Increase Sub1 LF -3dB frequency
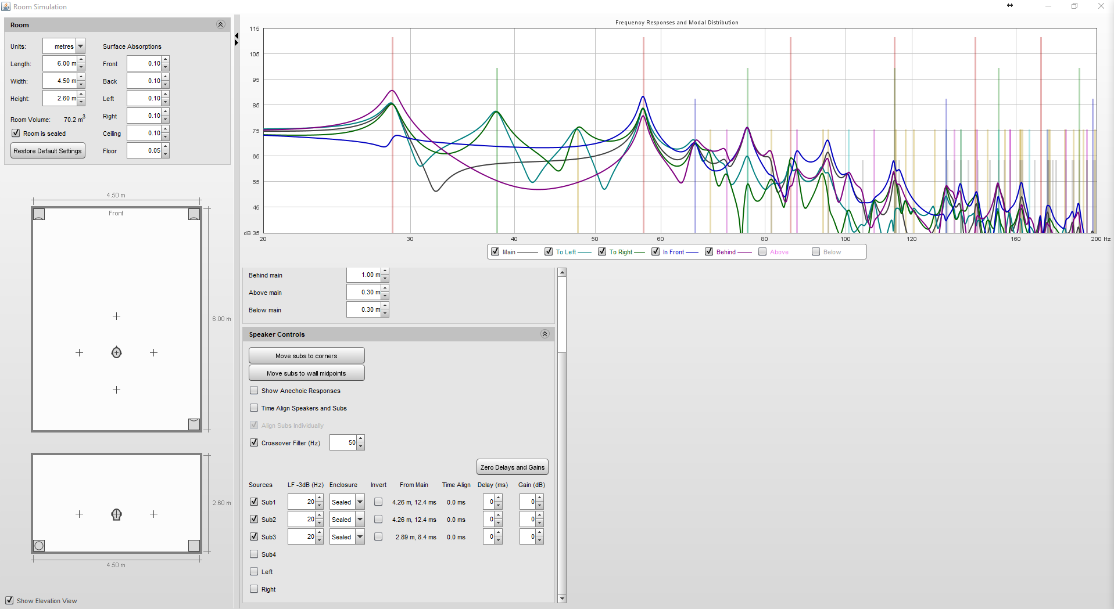Image resolution: width=1114 pixels, height=609 pixels. 320,498
